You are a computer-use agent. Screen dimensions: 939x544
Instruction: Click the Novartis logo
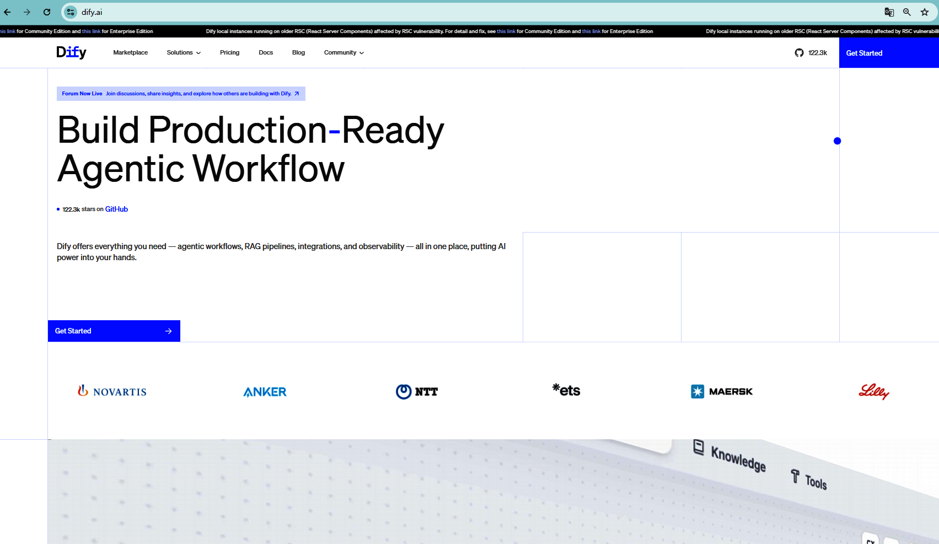[x=112, y=391]
